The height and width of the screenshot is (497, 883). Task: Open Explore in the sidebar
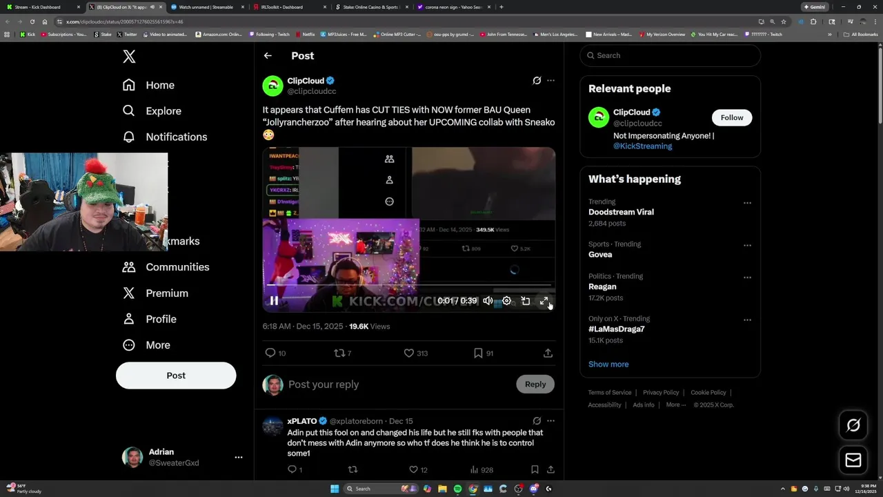152,110
